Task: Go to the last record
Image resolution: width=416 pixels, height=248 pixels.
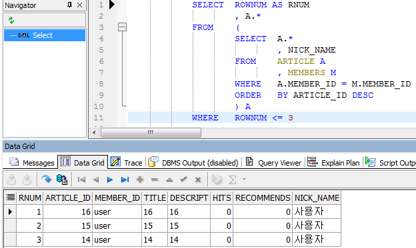Action: pyautogui.click(x=125, y=180)
